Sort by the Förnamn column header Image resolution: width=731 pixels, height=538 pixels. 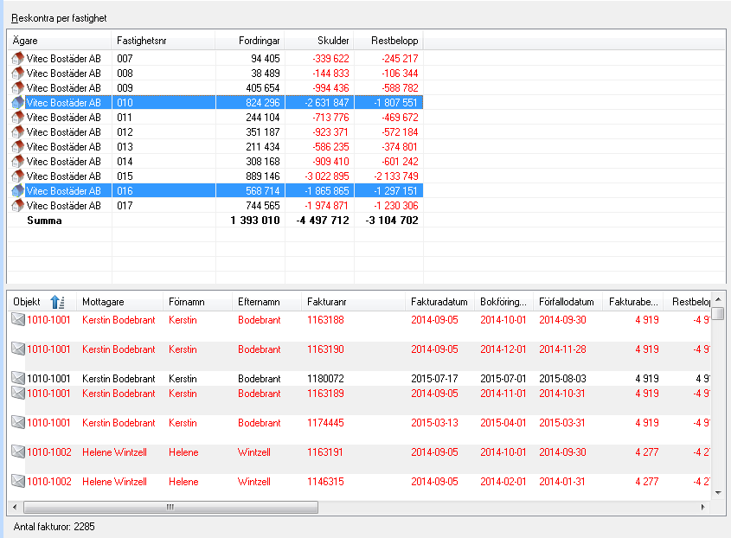pos(197,302)
